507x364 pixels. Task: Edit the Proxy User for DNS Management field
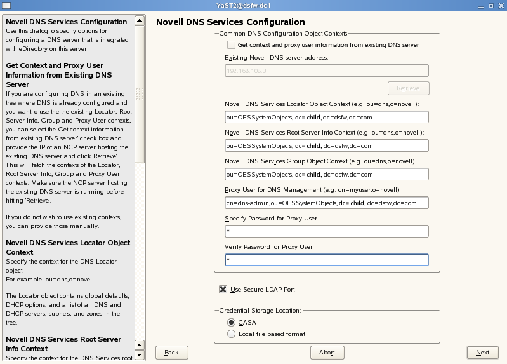[x=327, y=203]
